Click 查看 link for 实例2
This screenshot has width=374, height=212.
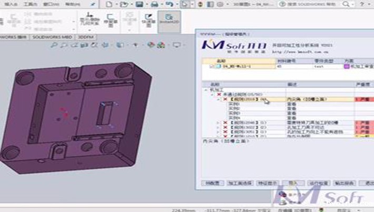(x=291, y=109)
